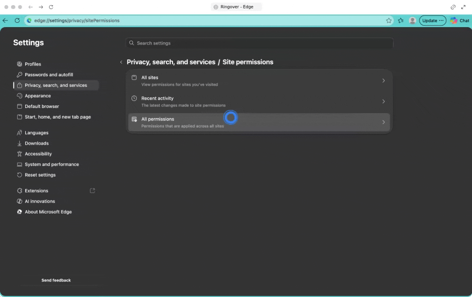Open Start, home, and new tab page
Image resolution: width=472 pixels, height=297 pixels.
coord(57,117)
